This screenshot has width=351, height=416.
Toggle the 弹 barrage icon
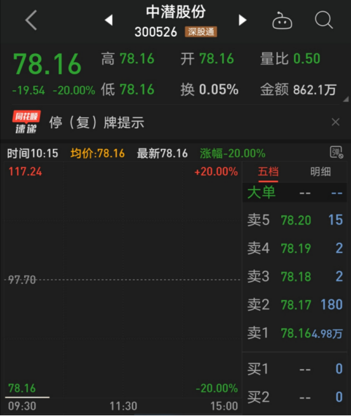[x=336, y=152]
